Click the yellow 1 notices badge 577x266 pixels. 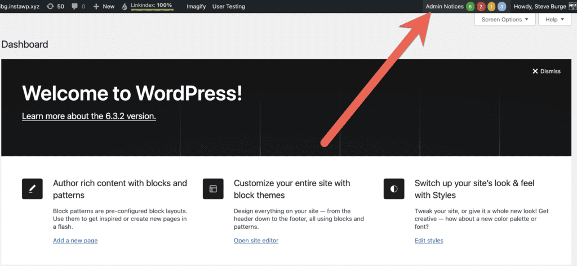click(x=491, y=7)
